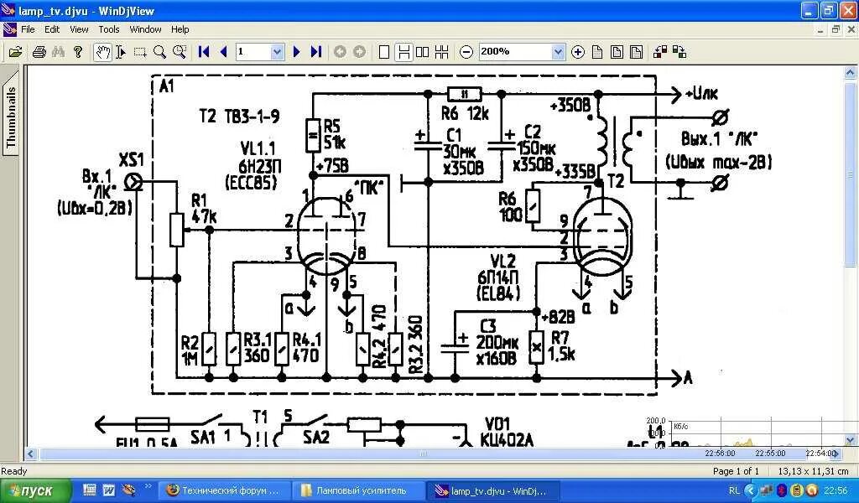Click the RL language indicator in tray
Viewport: 859px width, 503px height.
734,491
